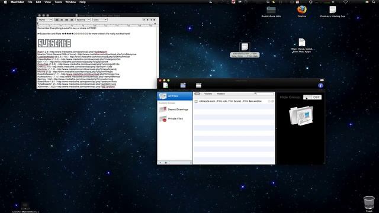Click the center align button in text editor
This screenshot has width=379, height=213.
[62, 20]
